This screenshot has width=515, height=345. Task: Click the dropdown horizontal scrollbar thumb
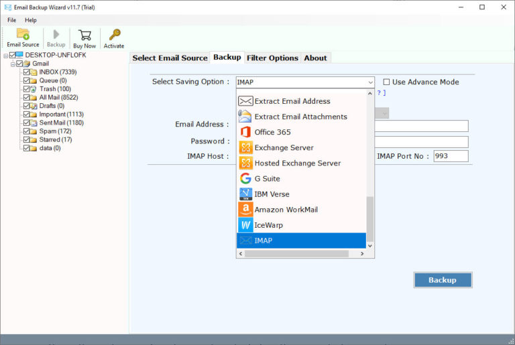click(x=296, y=254)
